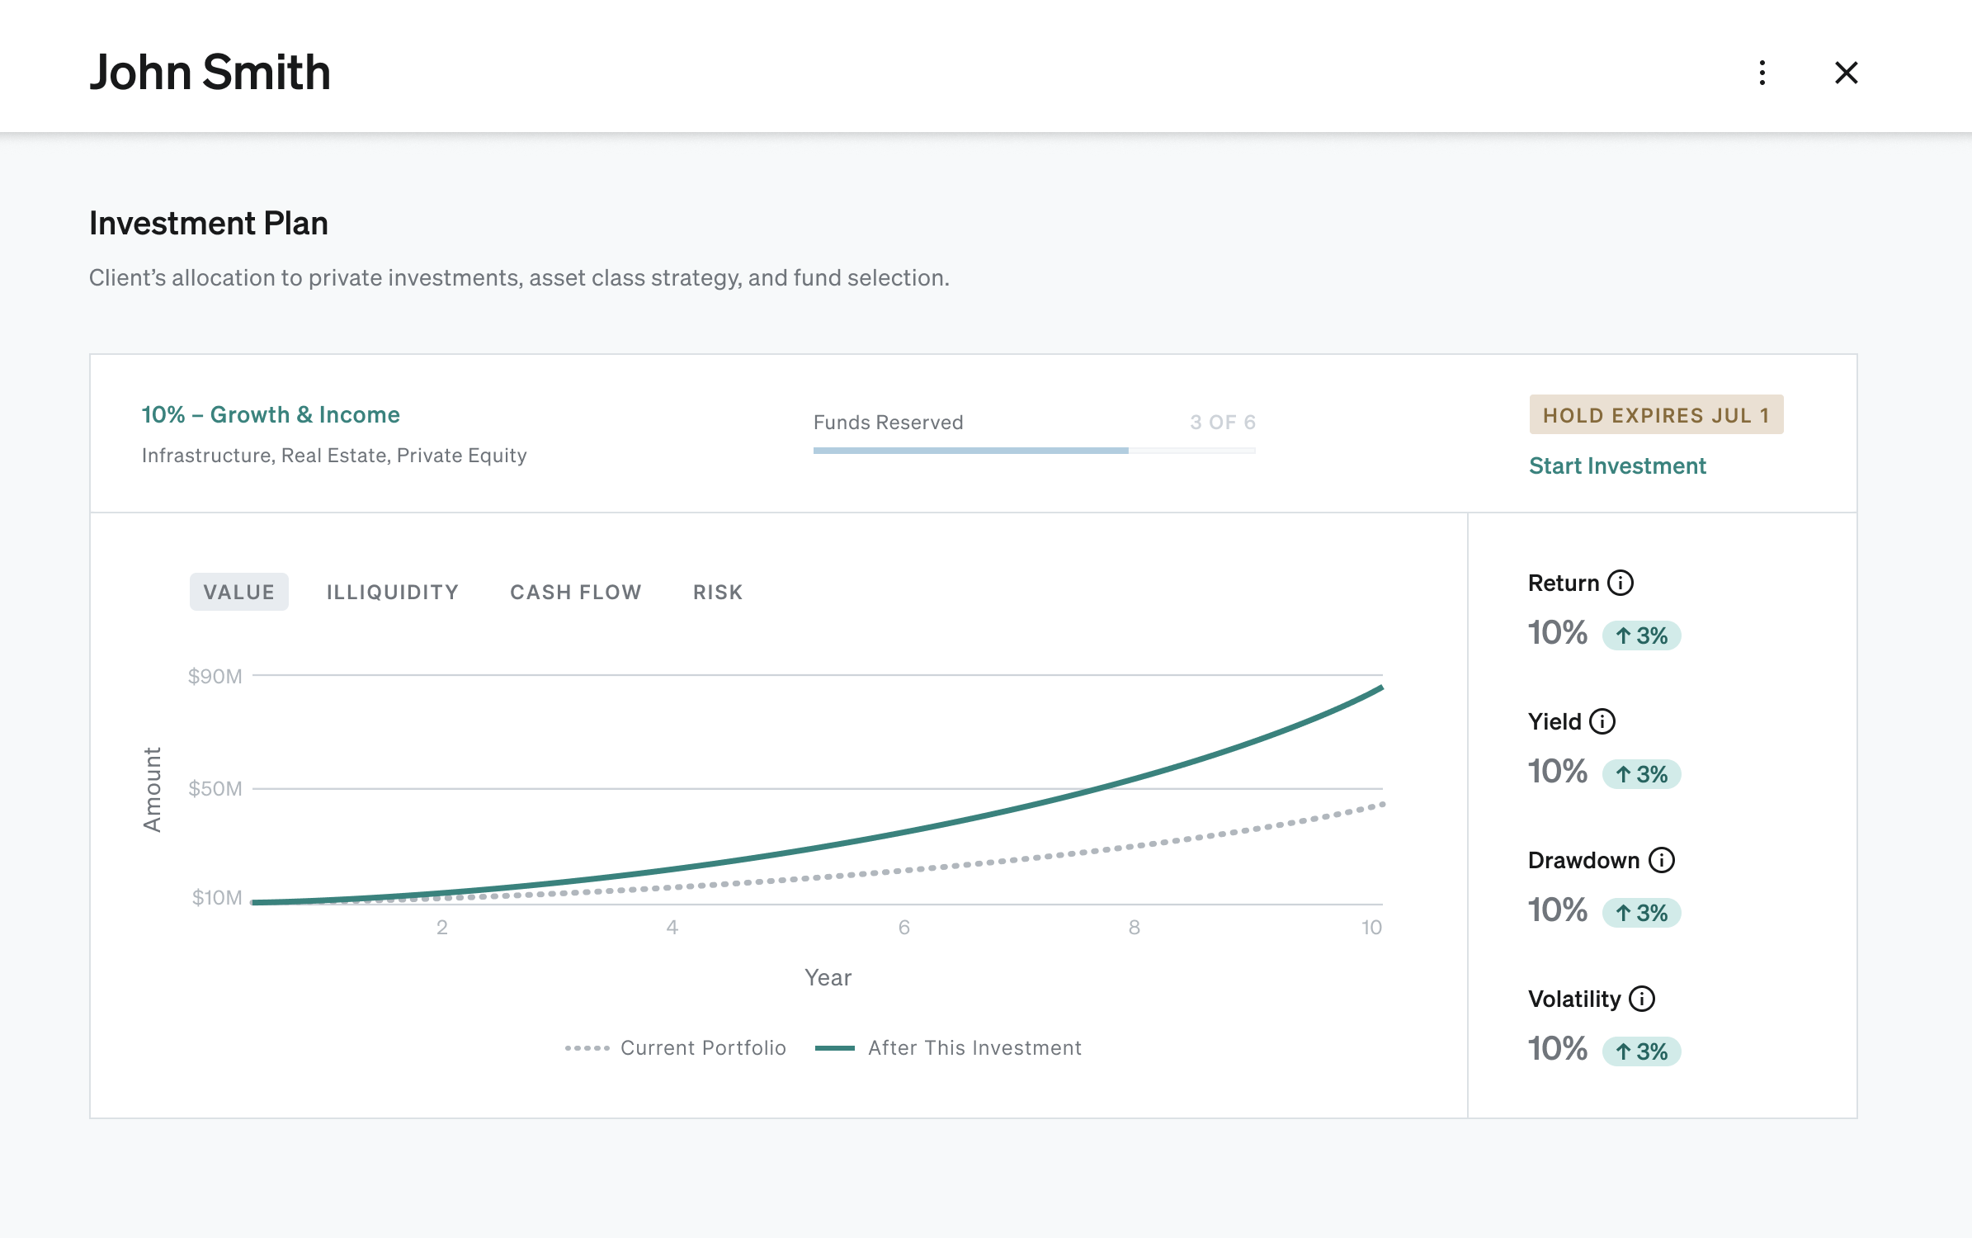This screenshot has height=1238, width=1972.
Task: Click the John Smith title
Action: (x=210, y=72)
